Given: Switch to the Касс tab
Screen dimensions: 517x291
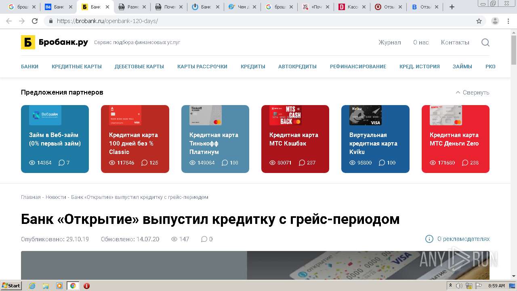Looking at the screenshot, I should point(352,7).
